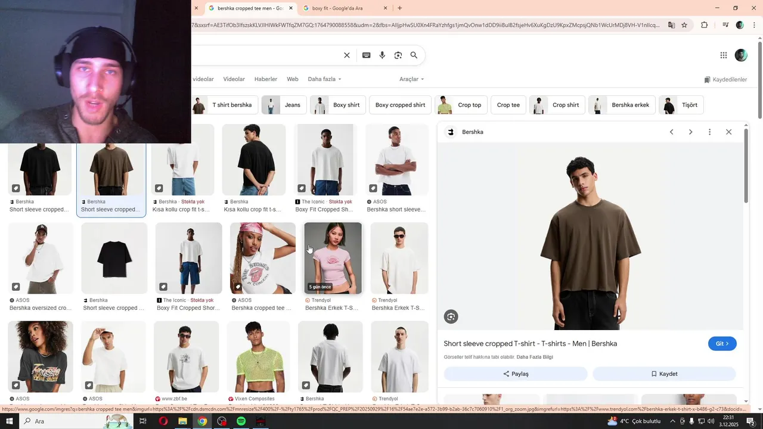Close the Bershka image preview panel
Image resolution: width=763 pixels, height=429 pixels.
click(728, 132)
